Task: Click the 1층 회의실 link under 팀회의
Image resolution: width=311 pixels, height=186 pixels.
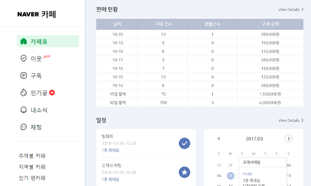Action: click(110, 150)
